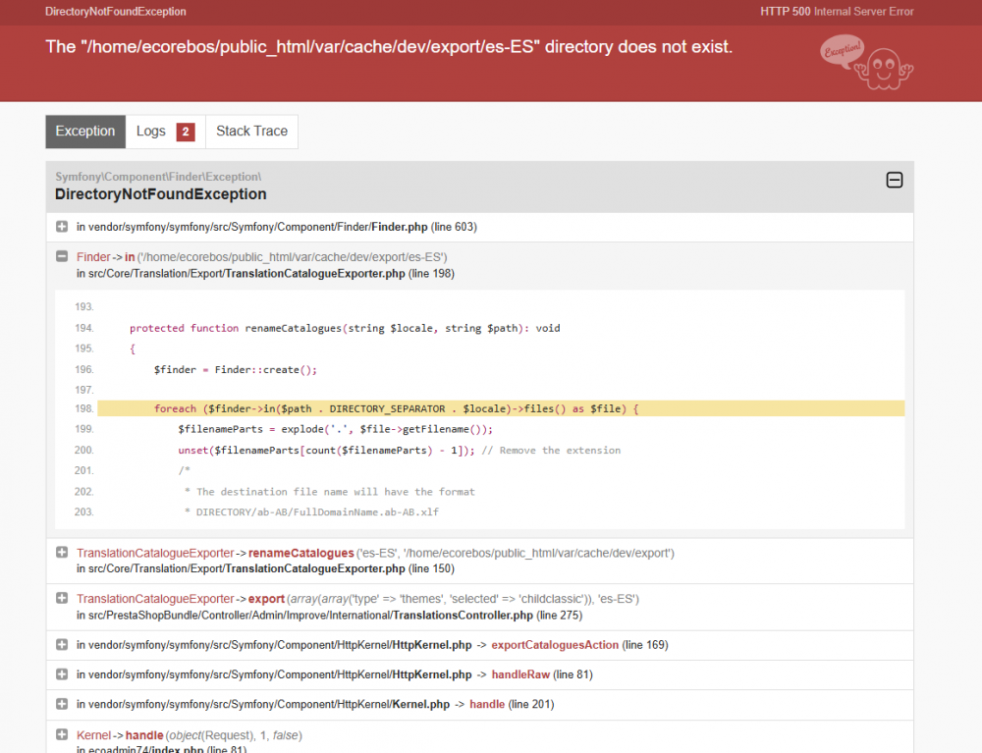Screen dimensions: 982x753
Task: Expand the TranslationCatalogueExporter export trace entry
Action: (x=61, y=599)
